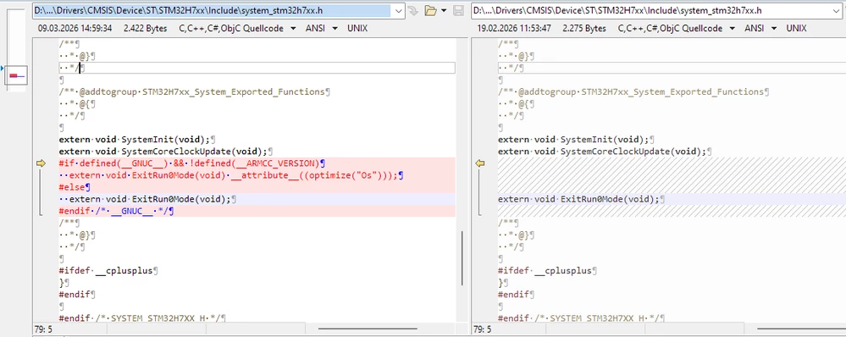846x337 pixels.
Task: Click the __attribute__ optimize line in left pane
Action: pyautogui.click(x=231, y=175)
